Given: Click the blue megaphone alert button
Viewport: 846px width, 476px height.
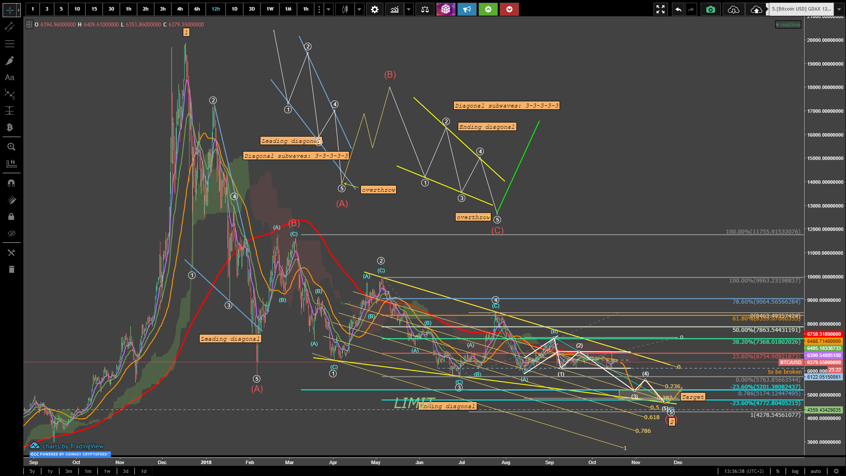Looking at the screenshot, I should tap(467, 9).
